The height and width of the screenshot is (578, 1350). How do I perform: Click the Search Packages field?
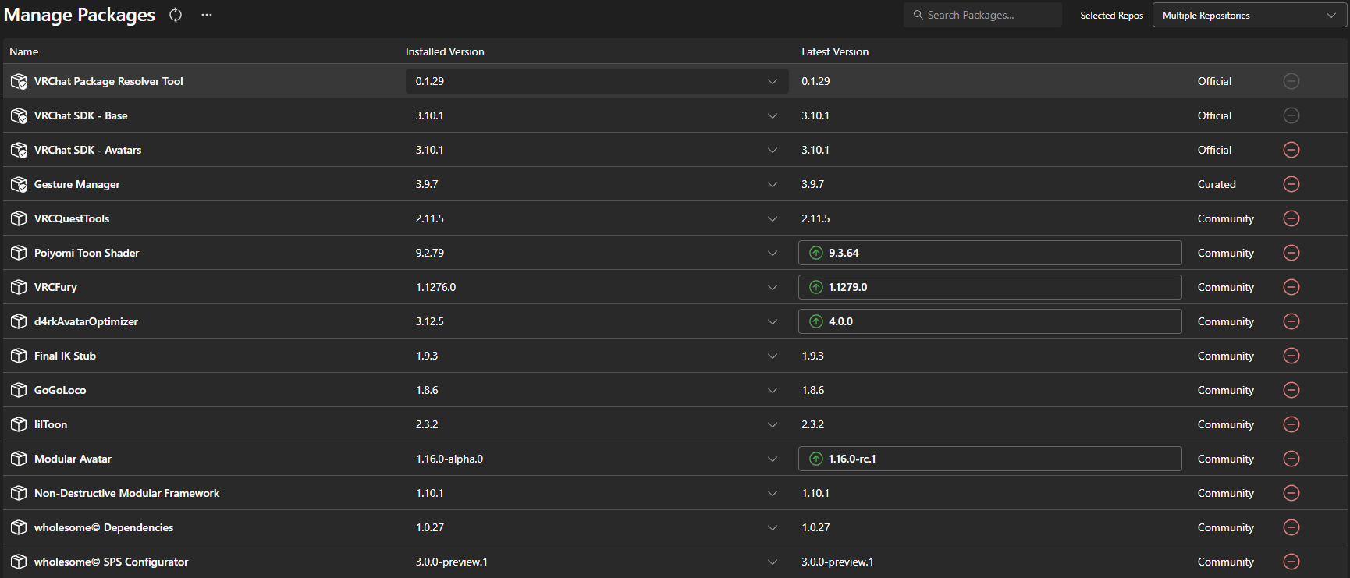(982, 15)
